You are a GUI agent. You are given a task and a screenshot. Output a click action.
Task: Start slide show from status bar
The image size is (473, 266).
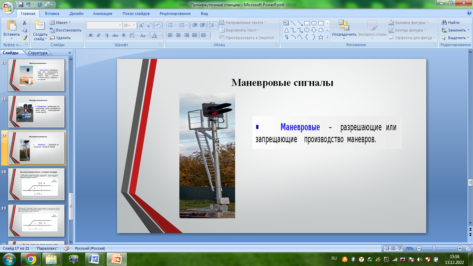pyautogui.click(x=400, y=248)
